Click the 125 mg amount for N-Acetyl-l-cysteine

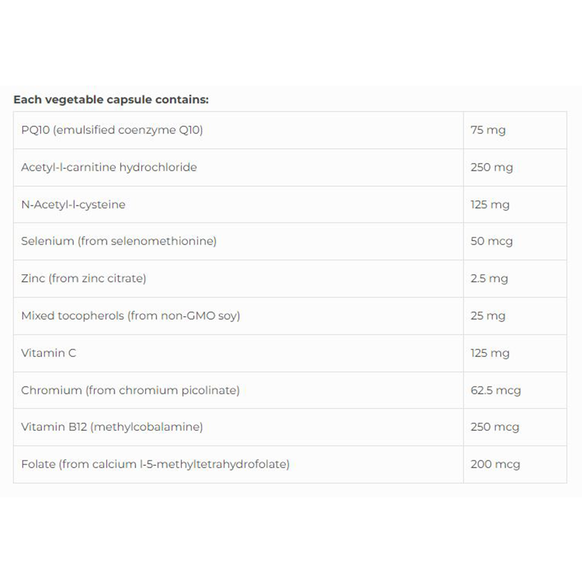click(490, 205)
